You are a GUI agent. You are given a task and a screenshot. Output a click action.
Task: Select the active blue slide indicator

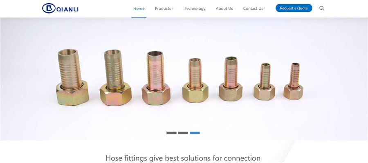point(195,133)
